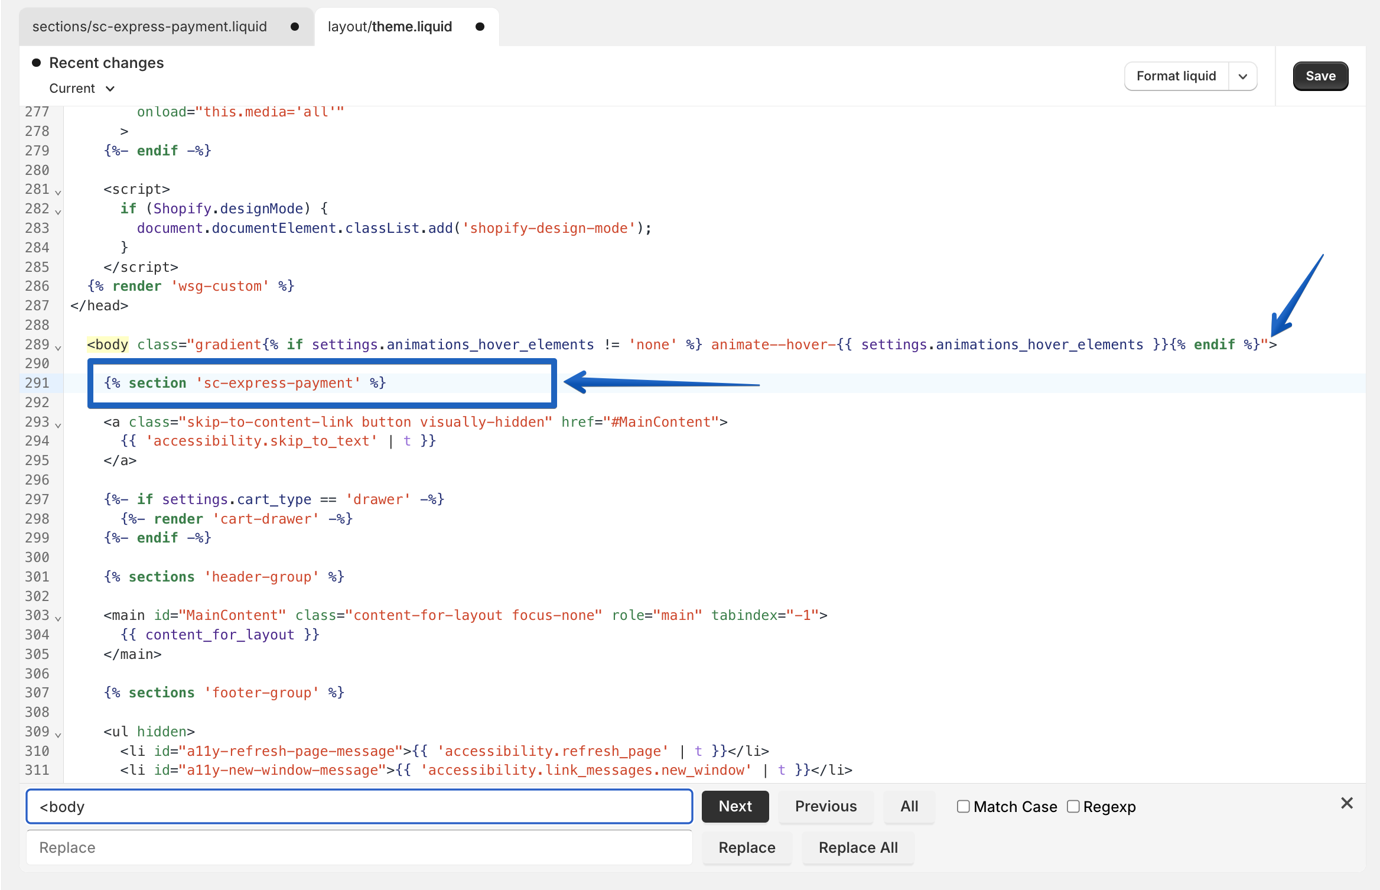Click the 'sc-express-payment' section code line
The width and height of the screenshot is (1380, 890).
tap(245, 383)
